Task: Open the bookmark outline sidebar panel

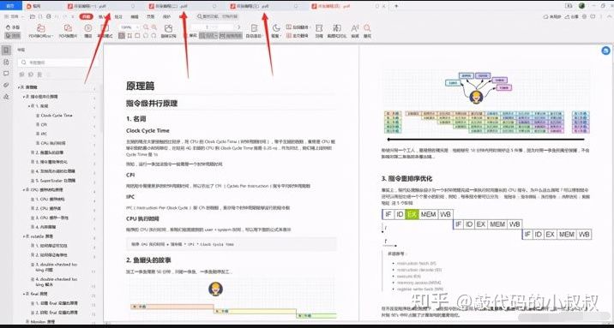Action: point(6,51)
